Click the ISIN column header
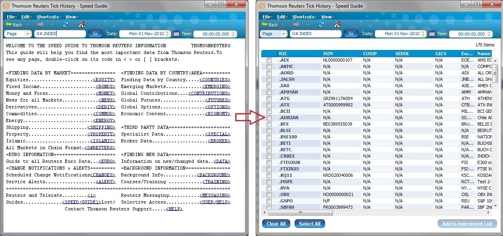The height and width of the screenshot is (236, 503). [341, 54]
